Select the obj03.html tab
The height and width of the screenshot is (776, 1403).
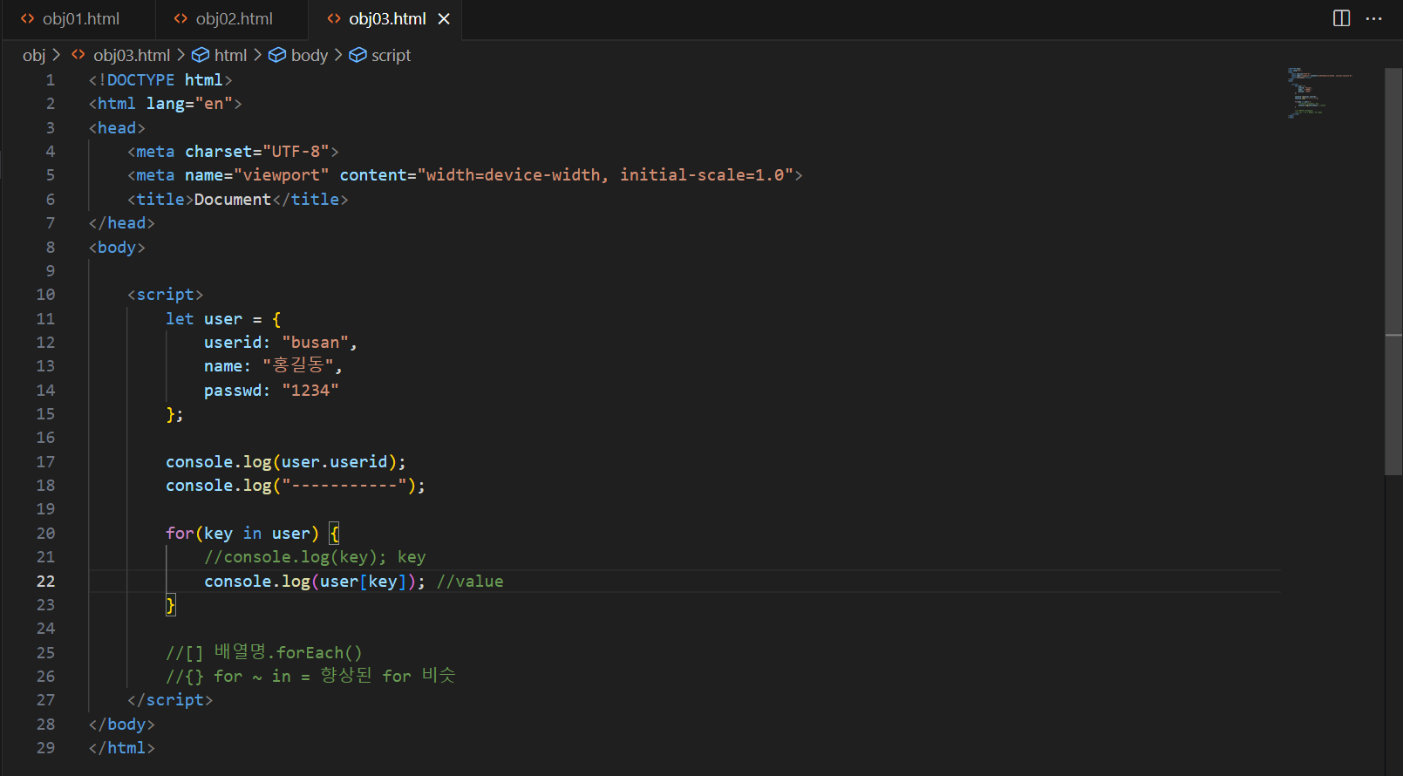pos(386,19)
